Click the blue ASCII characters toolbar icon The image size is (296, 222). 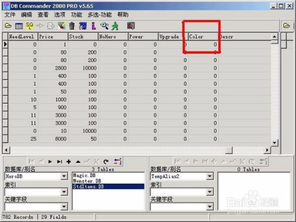click(x=83, y=26)
